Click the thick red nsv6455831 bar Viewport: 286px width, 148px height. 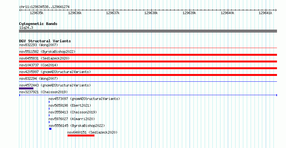(148, 62)
